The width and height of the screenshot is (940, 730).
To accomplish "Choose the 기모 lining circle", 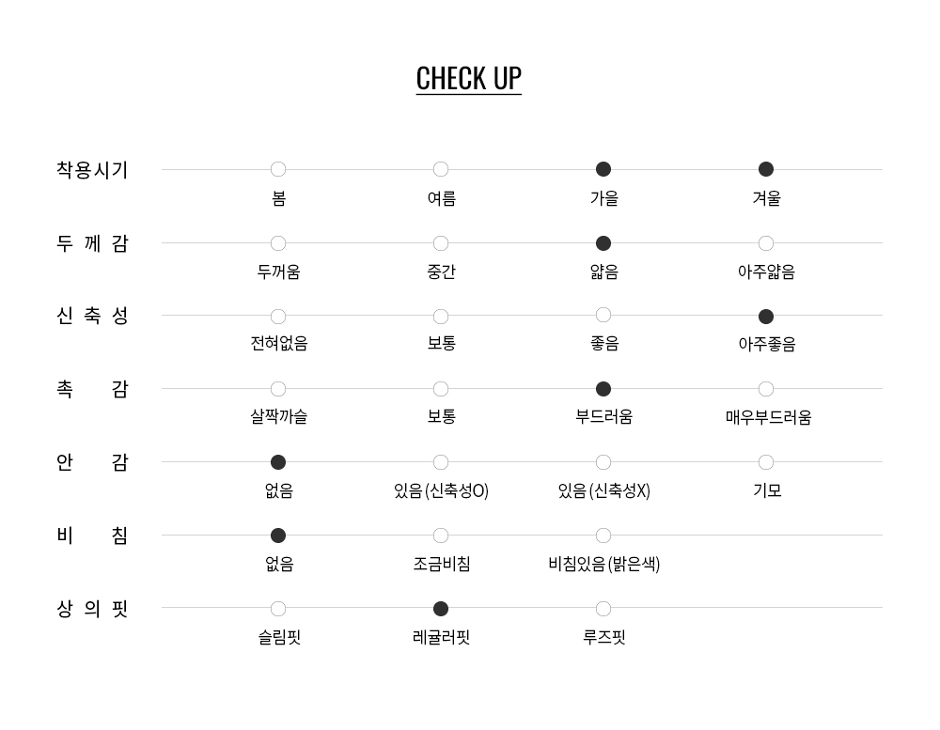I will [766, 462].
